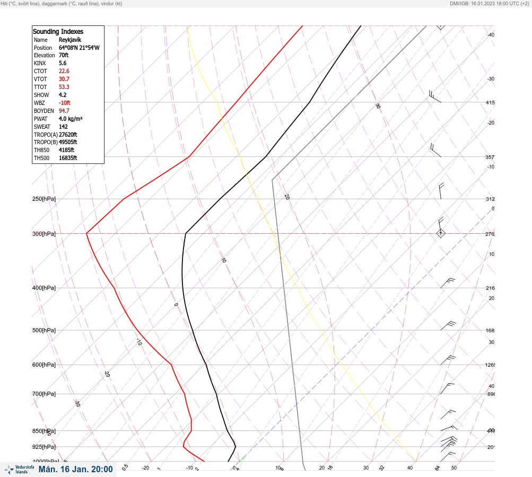532x477 pixels.
Task: Select the TROPO(A) value 27620ft
Action: [x=68, y=135]
